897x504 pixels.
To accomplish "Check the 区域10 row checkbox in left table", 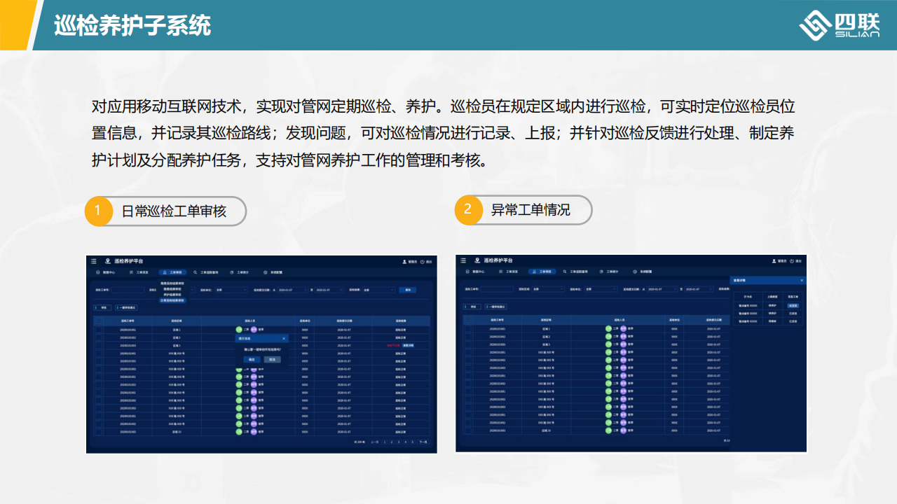I will coord(98,432).
